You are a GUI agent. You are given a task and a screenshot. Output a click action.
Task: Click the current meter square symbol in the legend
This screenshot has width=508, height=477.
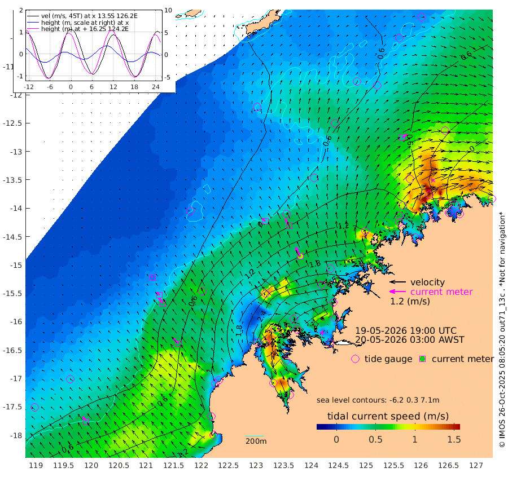click(422, 359)
